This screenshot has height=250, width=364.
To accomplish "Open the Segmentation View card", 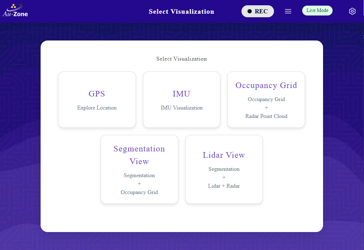I will point(139,169).
